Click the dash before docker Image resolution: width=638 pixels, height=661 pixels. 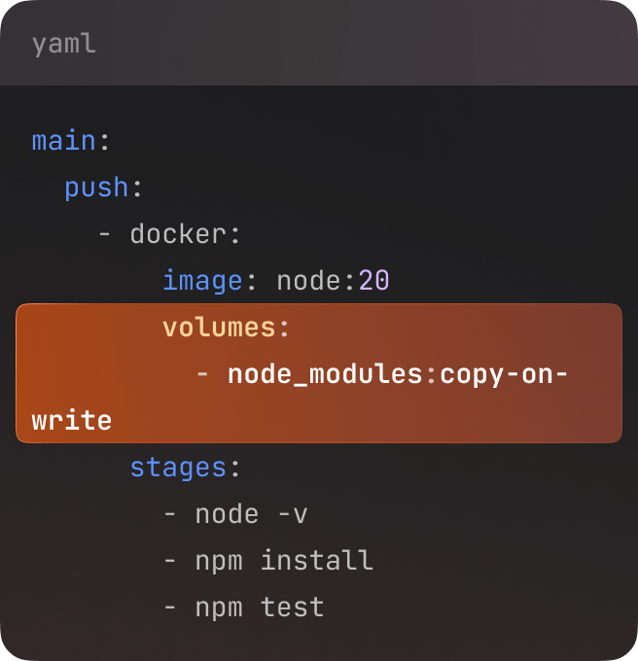[105, 234]
